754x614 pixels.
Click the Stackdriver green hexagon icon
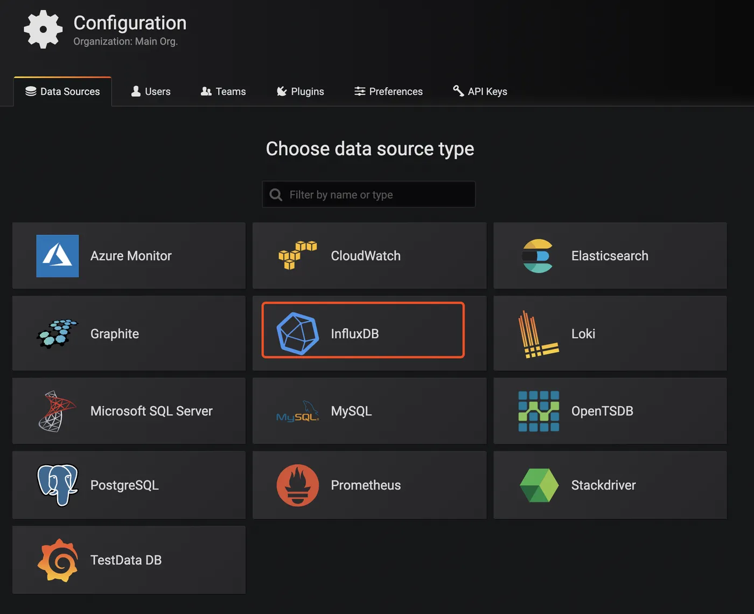click(539, 485)
